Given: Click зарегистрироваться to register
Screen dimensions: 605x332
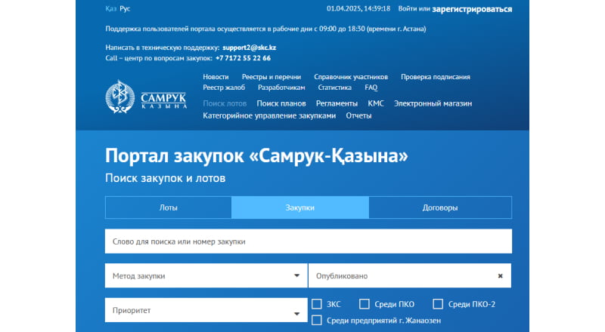Looking at the screenshot, I should pos(472,9).
